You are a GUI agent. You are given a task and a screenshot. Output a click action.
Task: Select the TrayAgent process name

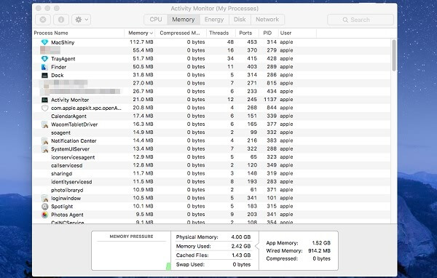pos(63,59)
